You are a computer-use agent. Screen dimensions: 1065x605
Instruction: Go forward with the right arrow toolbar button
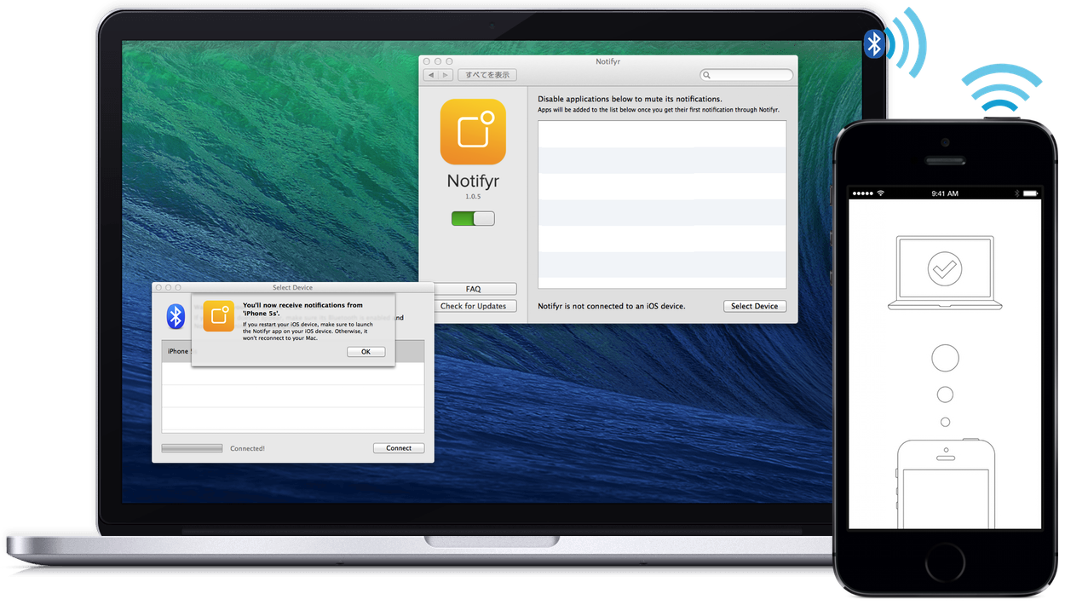[x=445, y=75]
